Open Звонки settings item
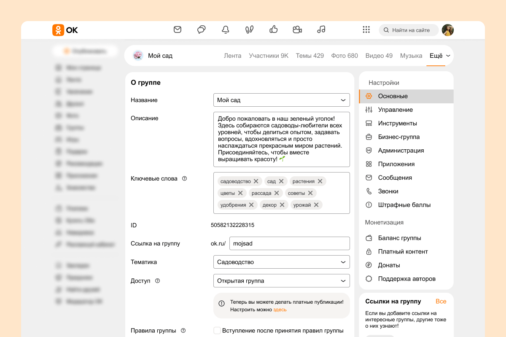 [406, 191]
